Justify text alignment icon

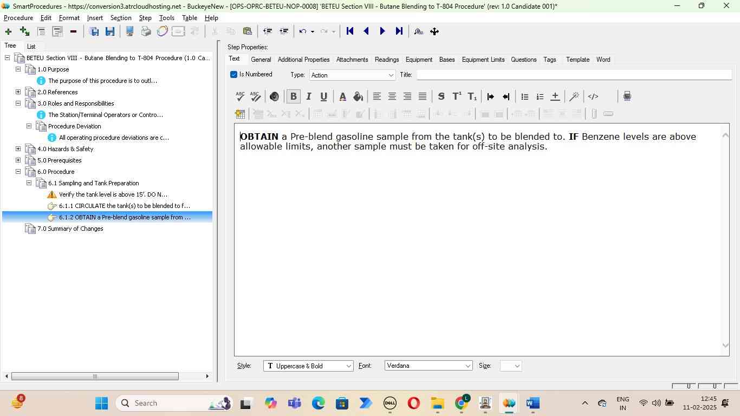(423, 96)
